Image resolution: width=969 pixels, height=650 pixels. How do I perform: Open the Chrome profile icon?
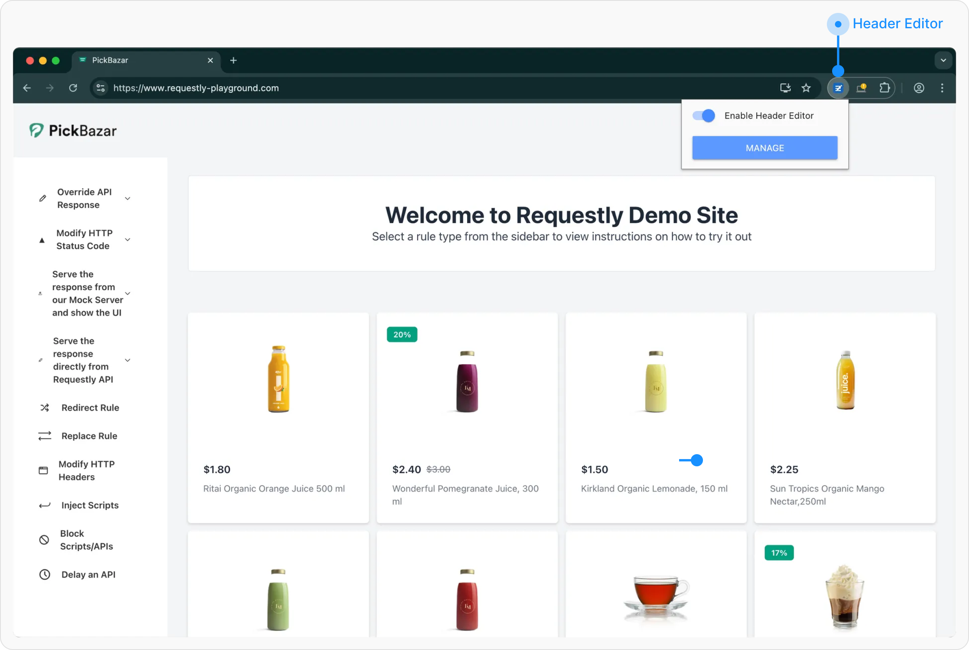(919, 88)
